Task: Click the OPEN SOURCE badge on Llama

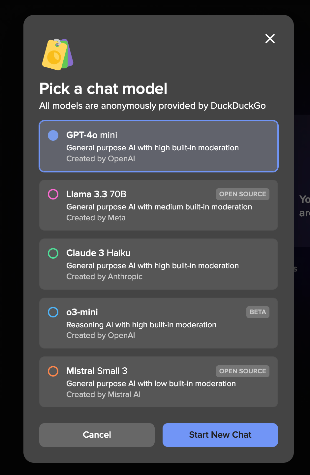Action: (243, 194)
